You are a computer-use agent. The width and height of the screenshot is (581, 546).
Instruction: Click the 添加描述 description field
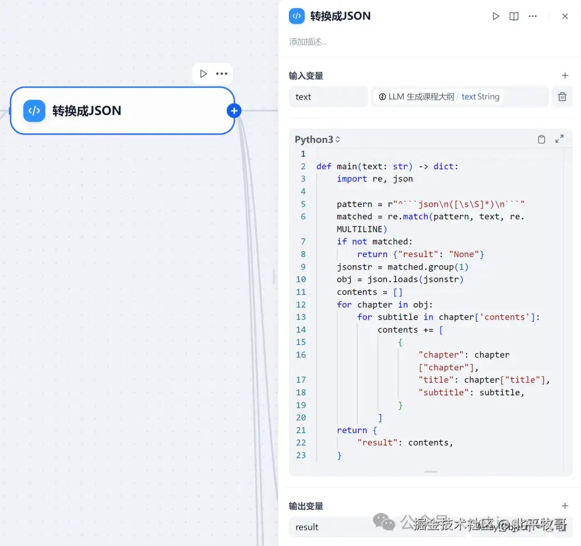pos(308,41)
